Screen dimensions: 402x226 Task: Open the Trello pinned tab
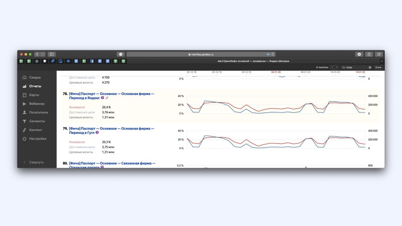pos(60,61)
